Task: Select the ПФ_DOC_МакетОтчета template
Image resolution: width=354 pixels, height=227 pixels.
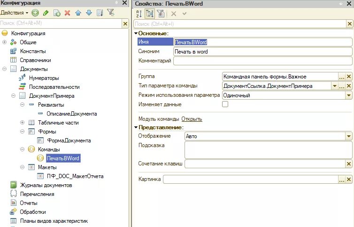Action: point(75,176)
